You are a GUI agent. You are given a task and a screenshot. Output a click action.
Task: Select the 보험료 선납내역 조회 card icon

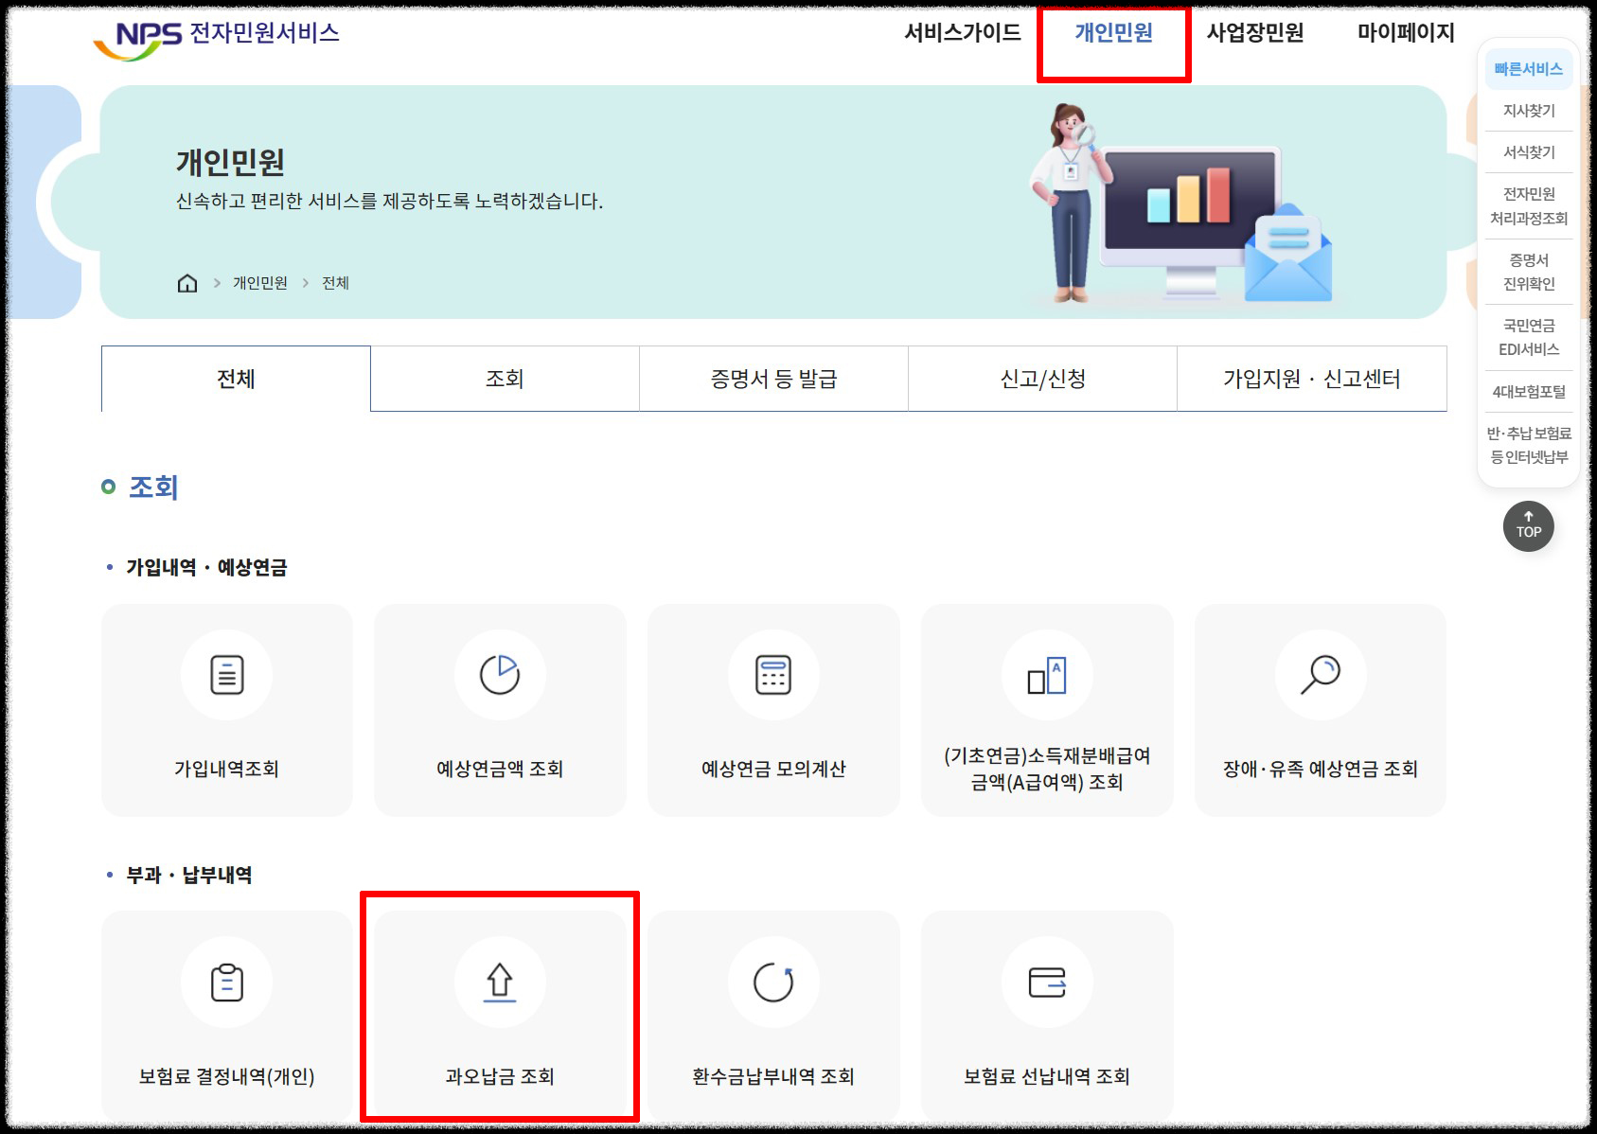click(x=1047, y=983)
